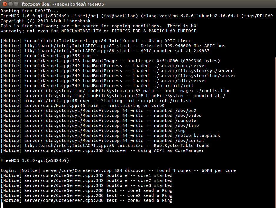Click the 'core1 started' text
Viewport: 276px width, 208px height.
[155, 175]
